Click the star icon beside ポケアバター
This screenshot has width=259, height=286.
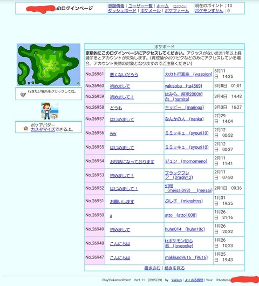click(26, 128)
